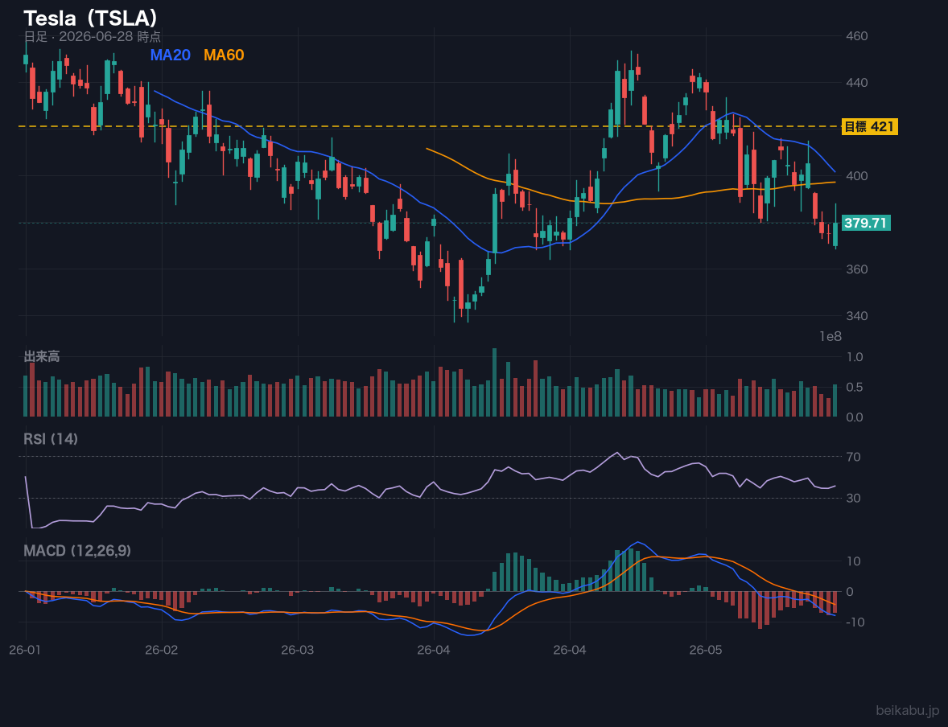Click the RSI (14) panel label
The width and height of the screenshot is (948, 727).
(51, 439)
